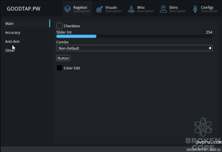Click the Skins person icon
The width and height of the screenshot is (222, 152).
163,9
